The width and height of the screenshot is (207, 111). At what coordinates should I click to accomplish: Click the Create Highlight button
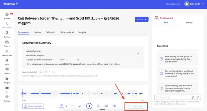tap(33, 106)
